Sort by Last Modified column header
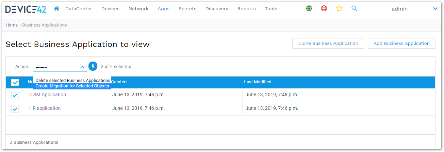This screenshot has height=152, width=444. (258, 82)
